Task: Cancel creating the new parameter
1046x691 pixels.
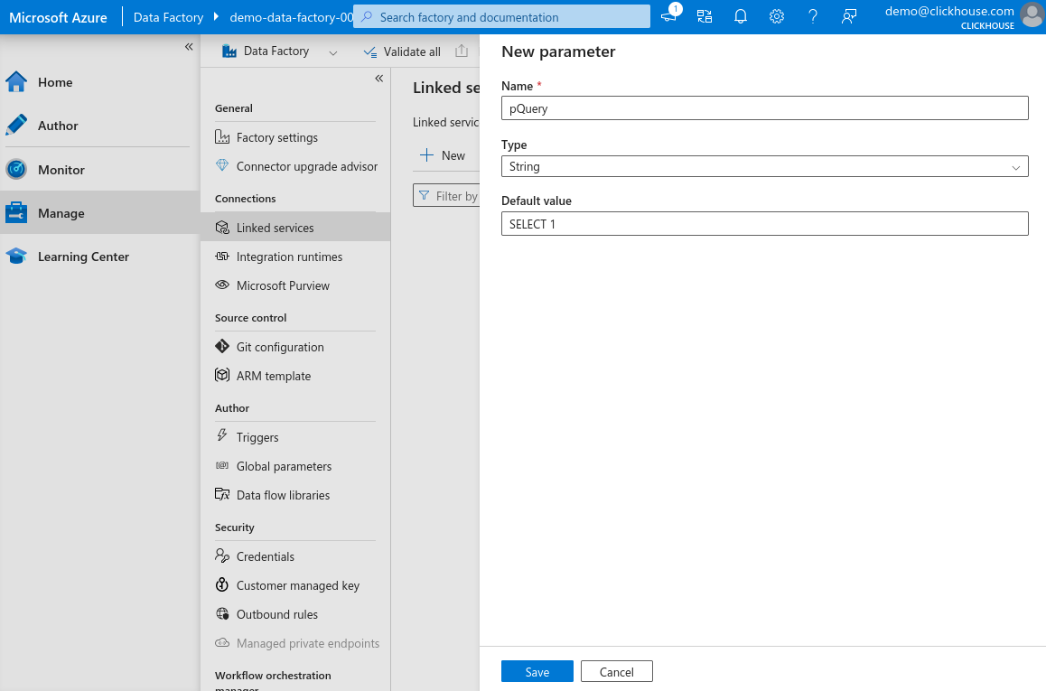Action: 616,671
